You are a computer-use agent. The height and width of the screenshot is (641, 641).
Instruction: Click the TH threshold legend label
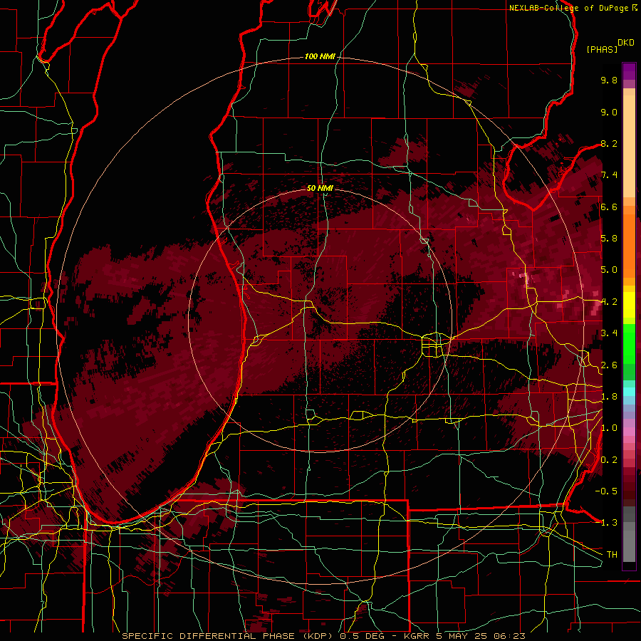(612, 555)
